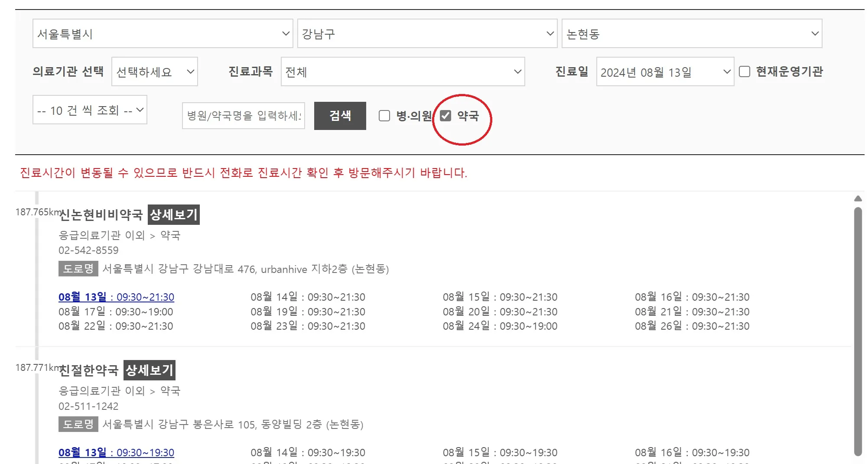Click the 187.765km distance label
This screenshot has width=868, height=464.
(39, 212)
